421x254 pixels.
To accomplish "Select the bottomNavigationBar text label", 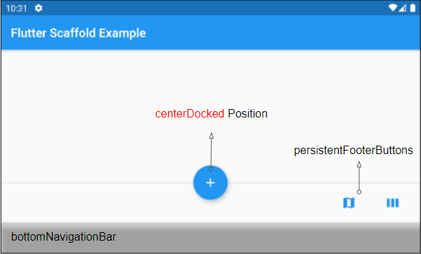I will pos(64,237).
